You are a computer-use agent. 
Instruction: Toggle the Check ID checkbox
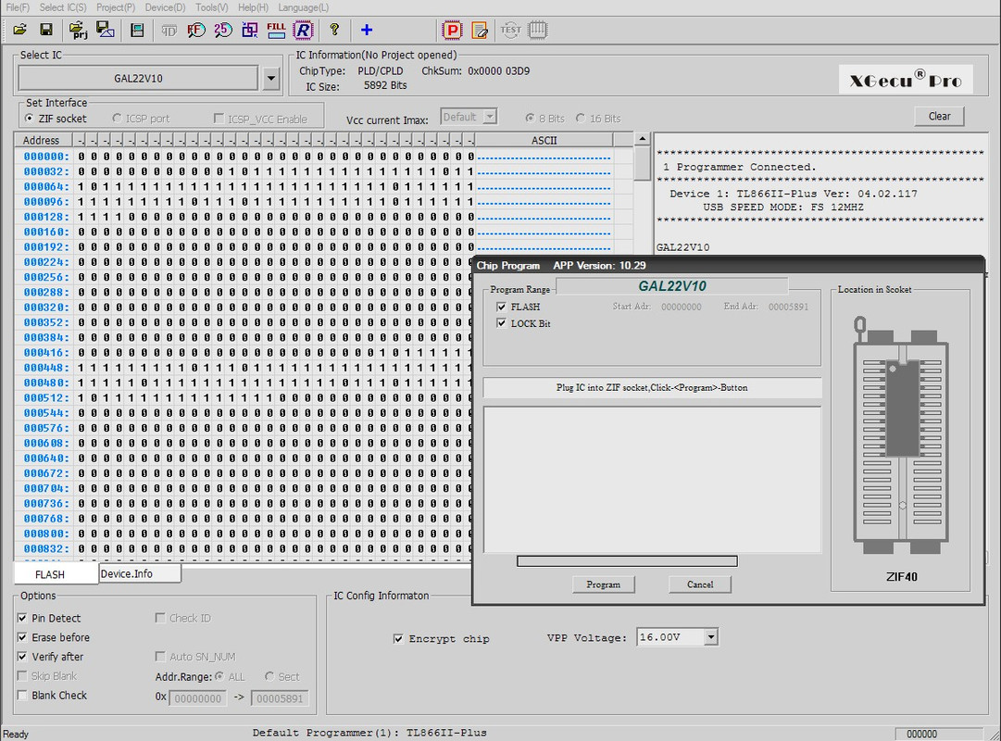tap(160, 618)
